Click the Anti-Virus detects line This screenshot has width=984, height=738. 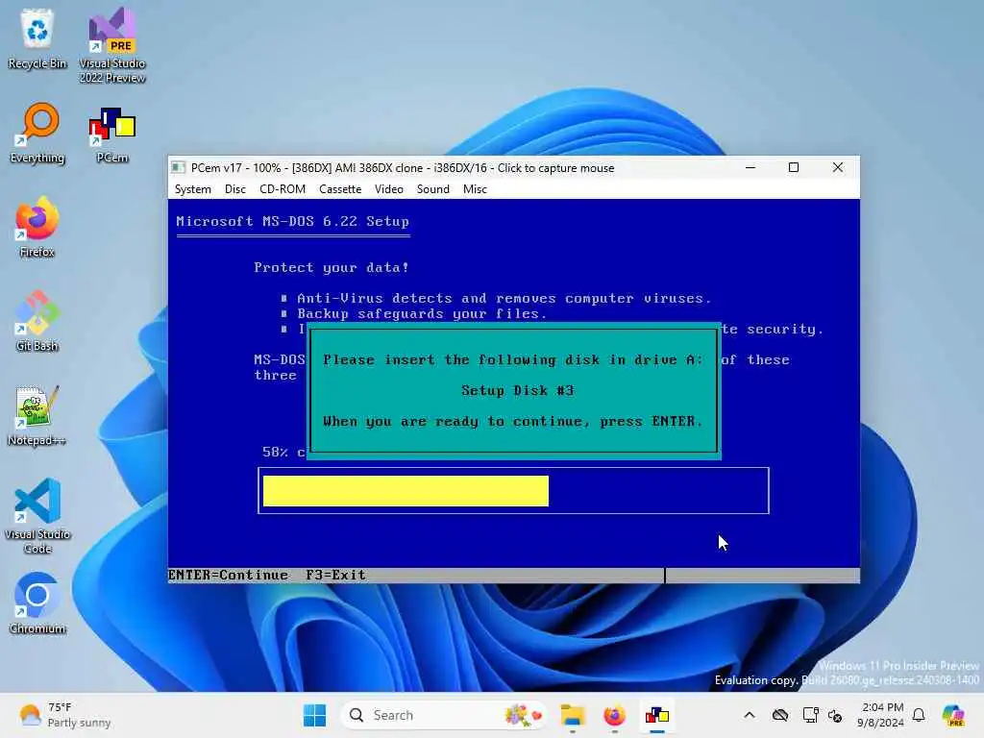click(x=504, y=299)
